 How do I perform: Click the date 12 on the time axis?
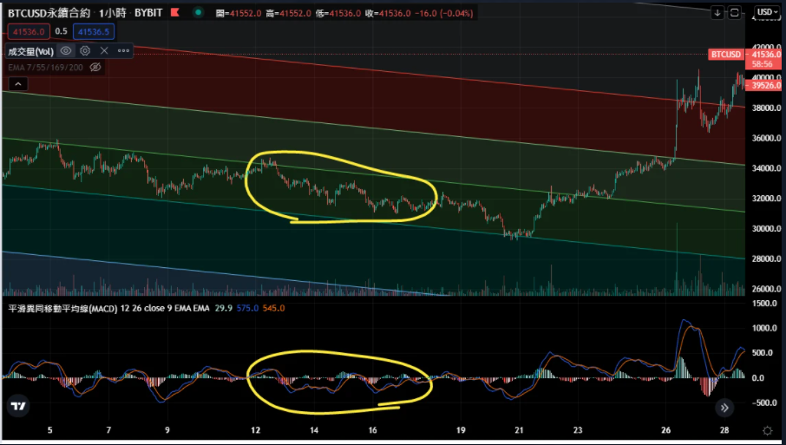click(x=256, y=430)
